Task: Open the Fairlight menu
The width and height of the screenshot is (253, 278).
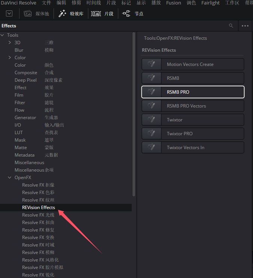Action: pyautogui.click(x=210, y=3)
